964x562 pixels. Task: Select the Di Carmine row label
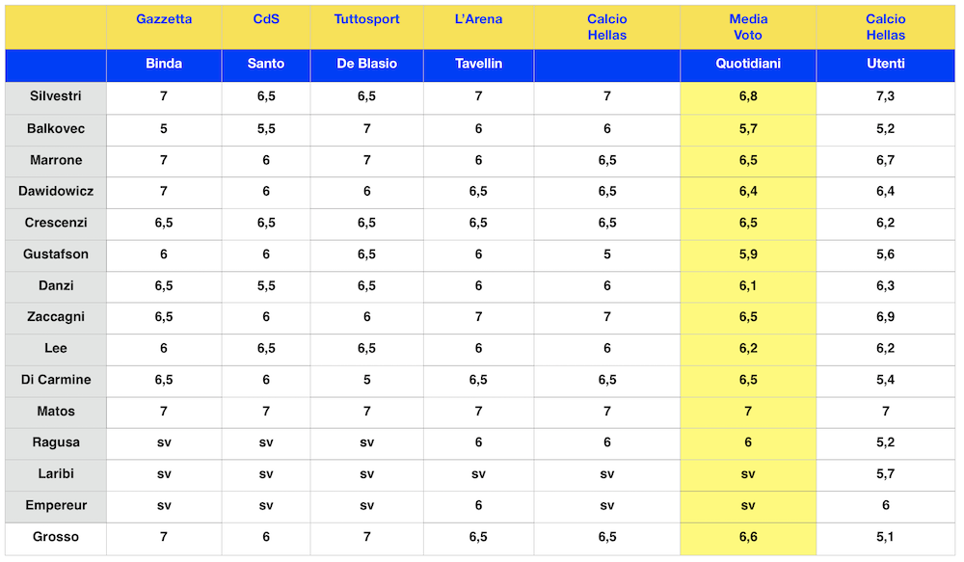pyautogui.click(x=56, y=380)
